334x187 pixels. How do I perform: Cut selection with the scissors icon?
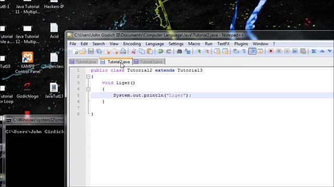134,51
